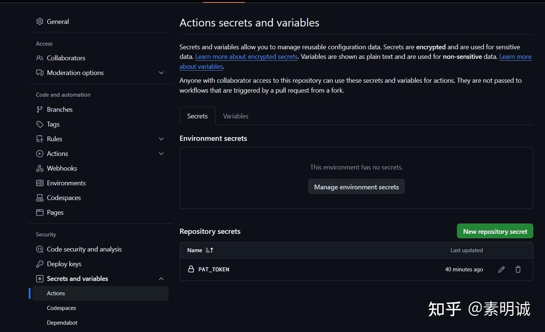Click Manage environment secrets button
545x332 pixels.
pyautogui.click(x=357, y=187)
